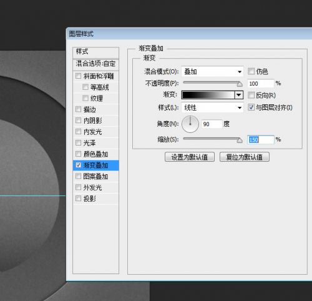The image size is (312, 301).
Task: Expand the 样式 linear style dropdown
Action: (212, 107)
